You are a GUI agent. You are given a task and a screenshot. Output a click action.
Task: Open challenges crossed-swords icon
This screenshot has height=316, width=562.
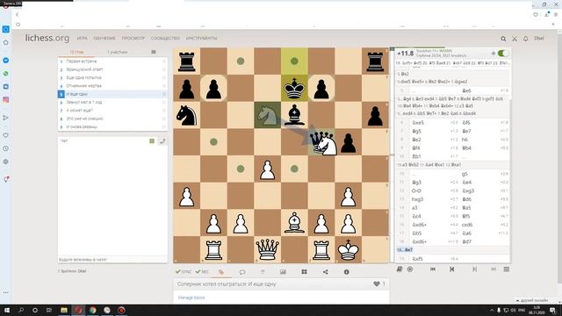515,39
